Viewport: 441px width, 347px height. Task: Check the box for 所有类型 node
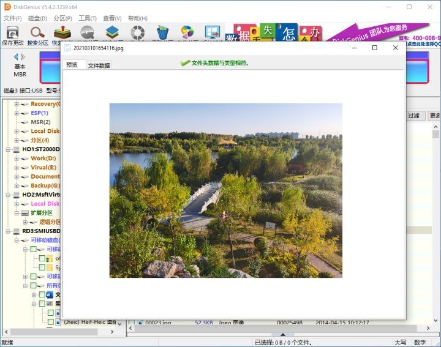click(x=34, y=285)
